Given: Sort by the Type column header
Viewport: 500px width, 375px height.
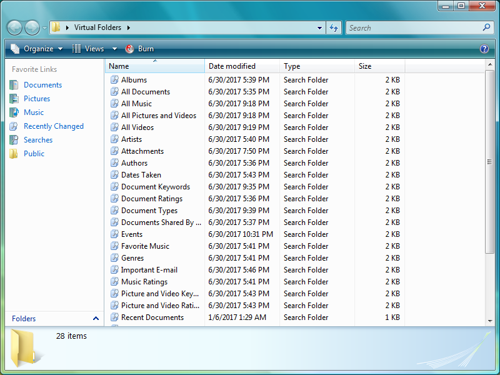Looking at the screenshot, I should pos(317,66).
